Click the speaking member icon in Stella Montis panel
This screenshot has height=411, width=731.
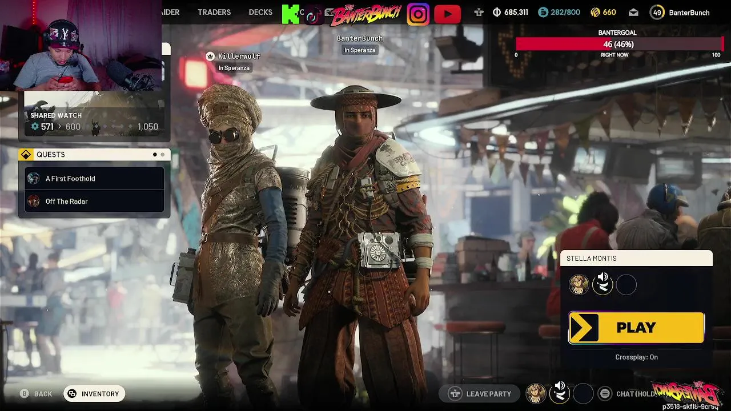603,284
